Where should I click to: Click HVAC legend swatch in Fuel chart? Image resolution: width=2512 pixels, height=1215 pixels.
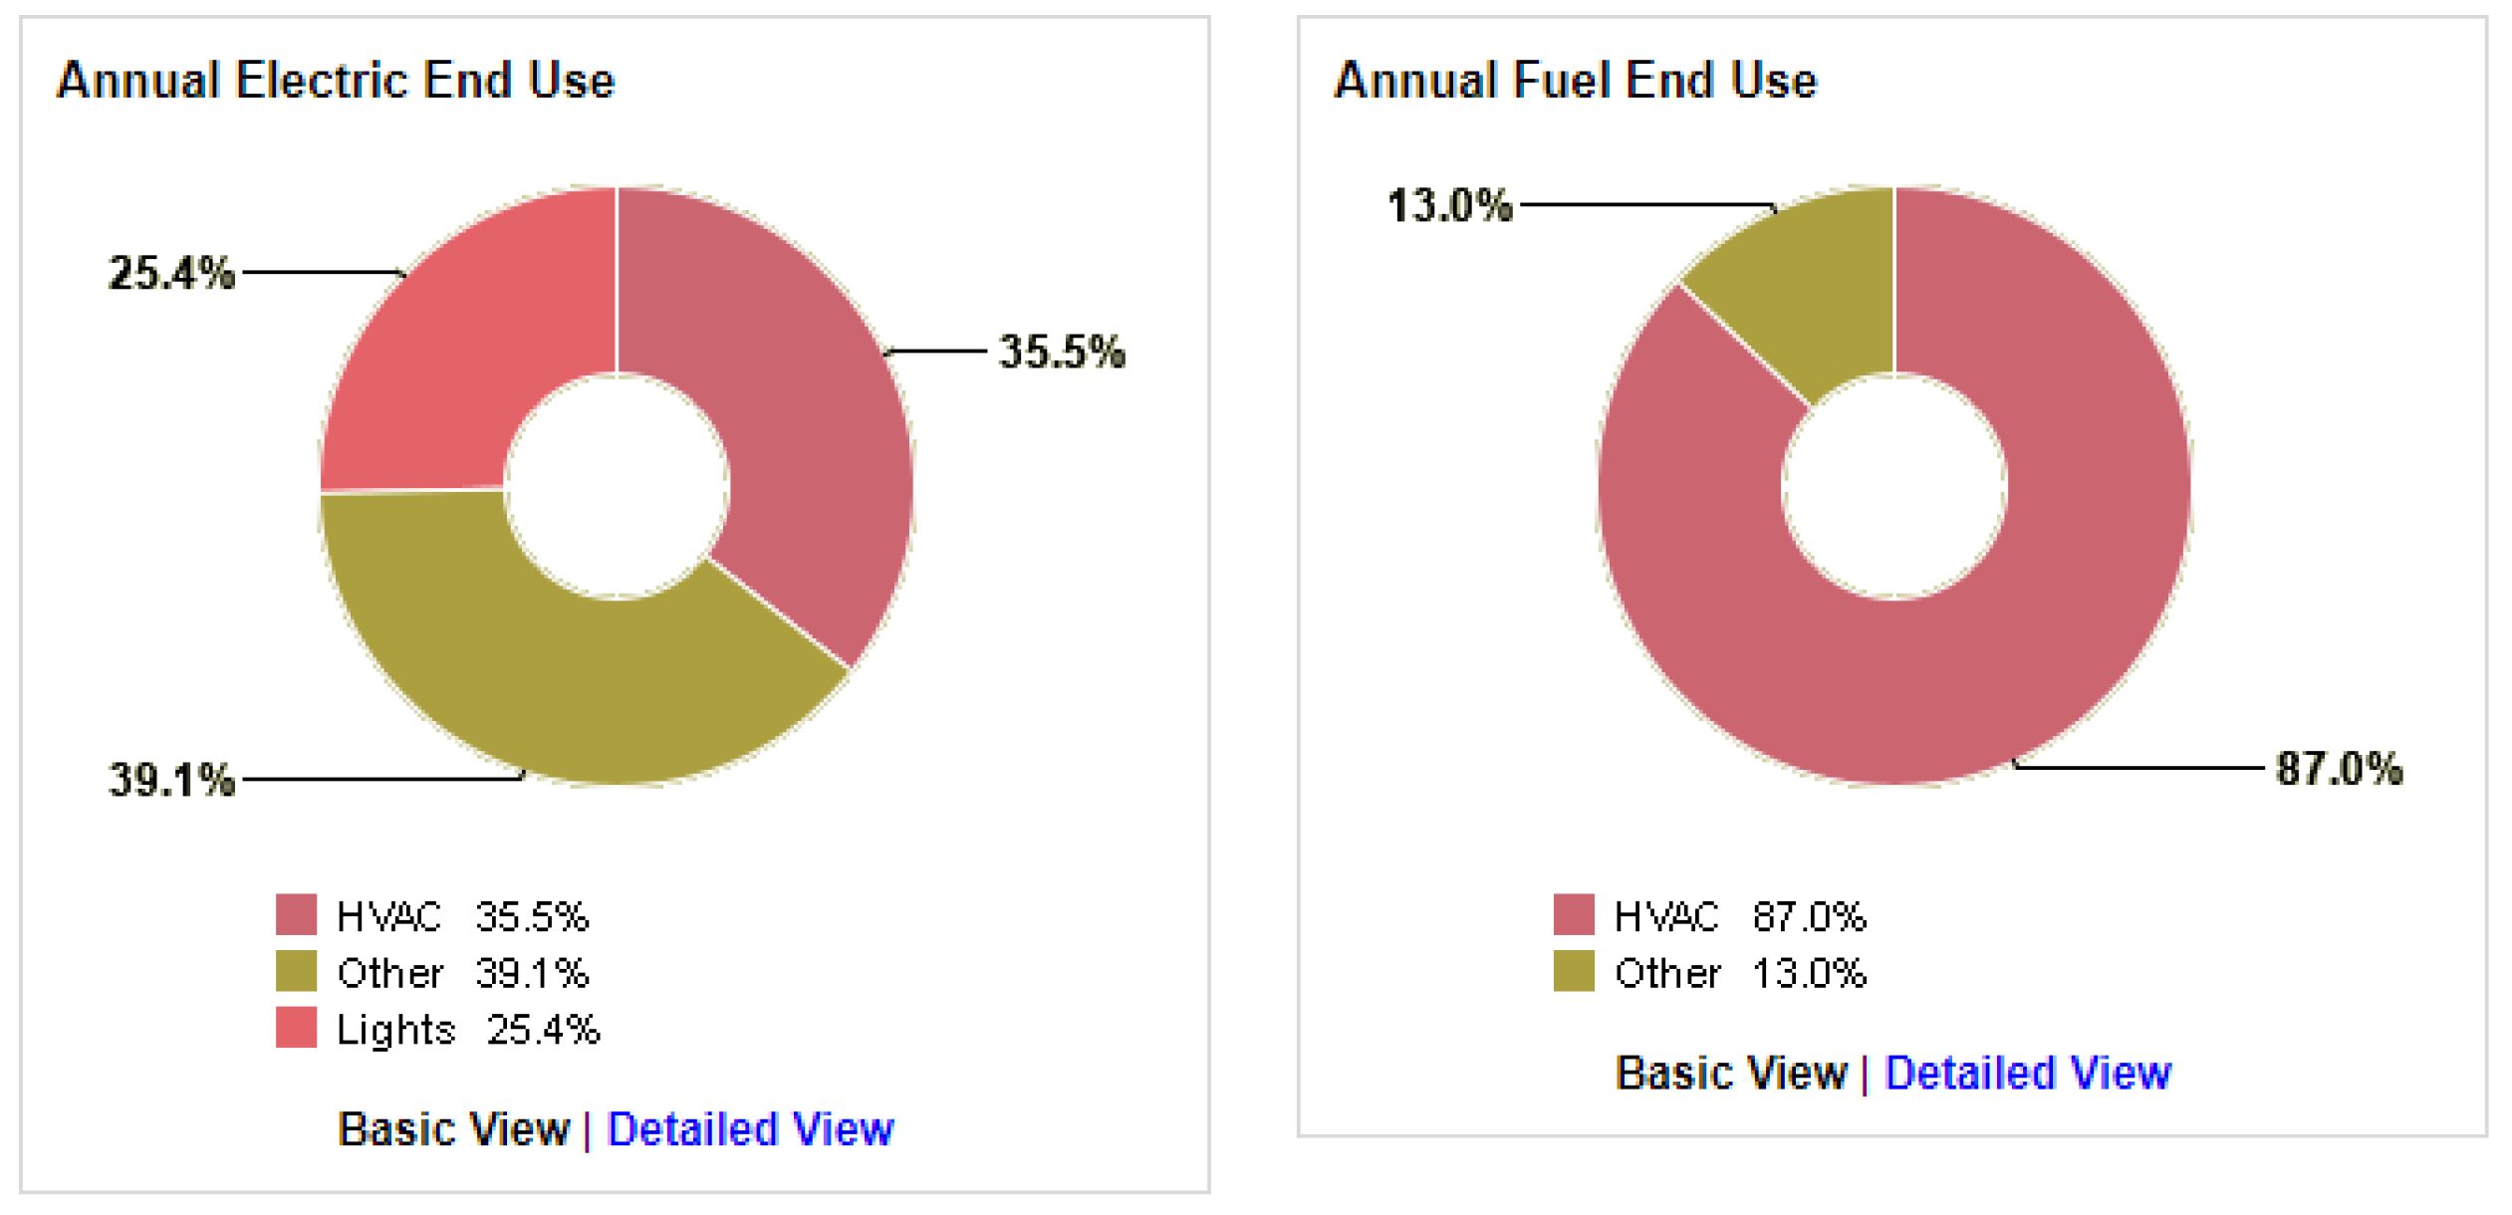click(x=1573, y=915)
